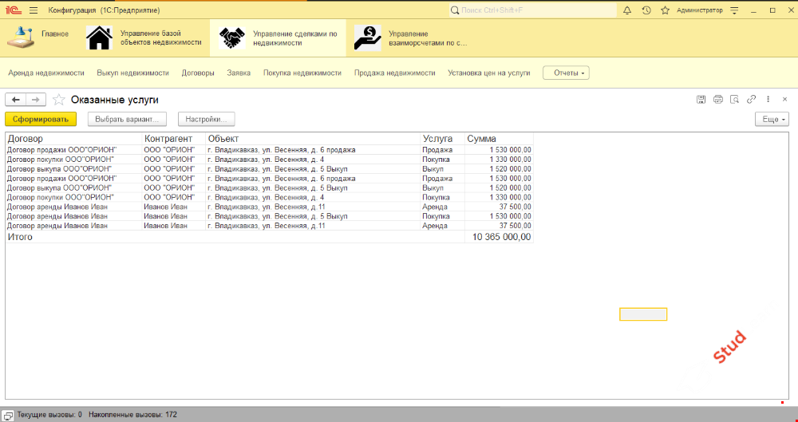Click in the Поиск search field
Viewport: 798px width, 422px height.
(535, 10)
